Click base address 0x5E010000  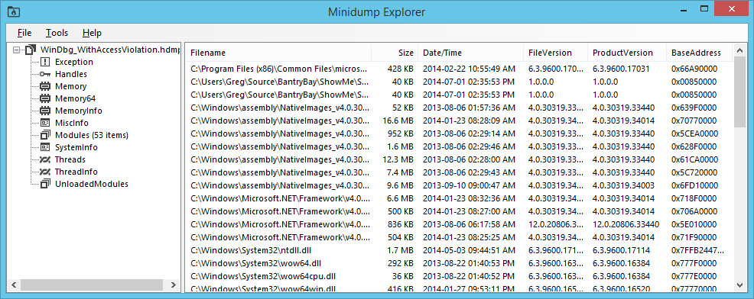pos(694,224)
